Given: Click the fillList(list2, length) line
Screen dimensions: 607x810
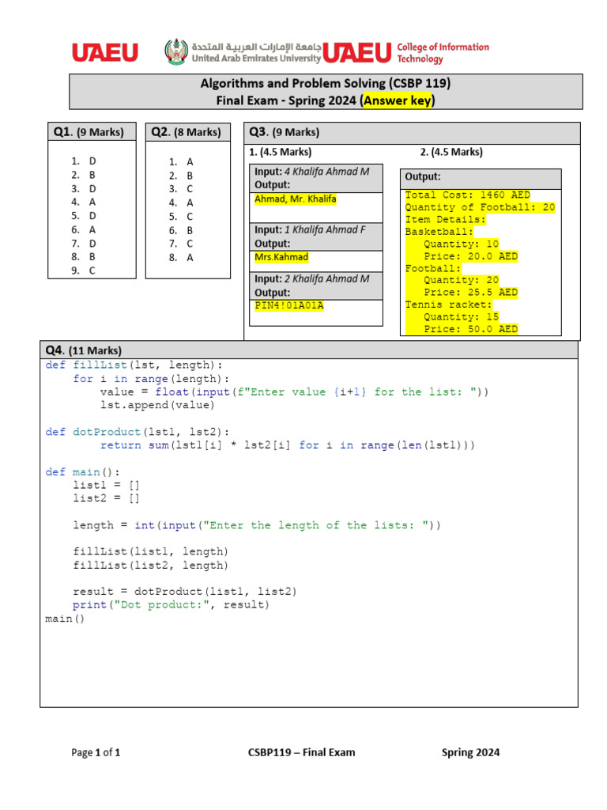Looking at the screenshot, I should pos(150,566).
